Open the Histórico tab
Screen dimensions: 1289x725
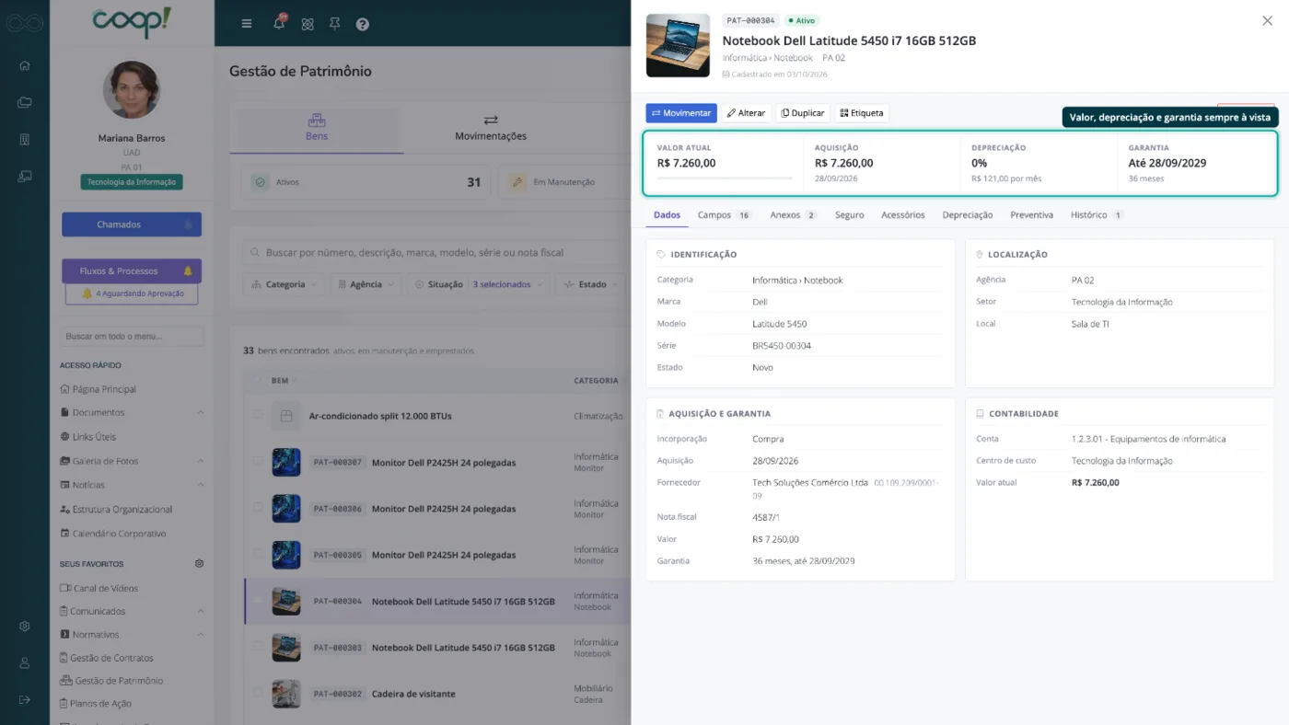click(1097, 214)
